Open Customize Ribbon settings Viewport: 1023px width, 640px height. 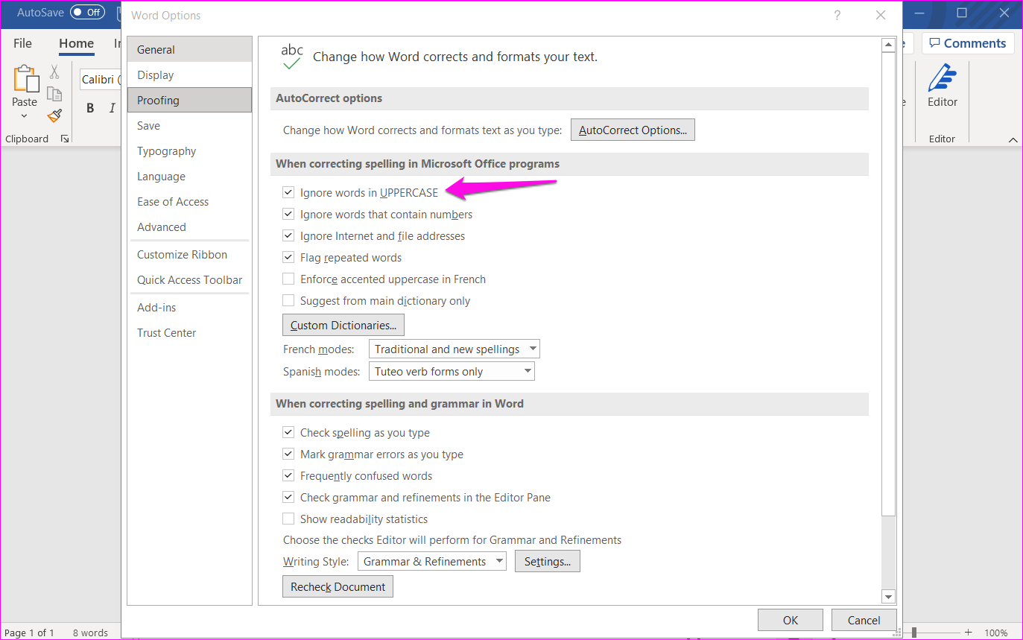(189, 254)
